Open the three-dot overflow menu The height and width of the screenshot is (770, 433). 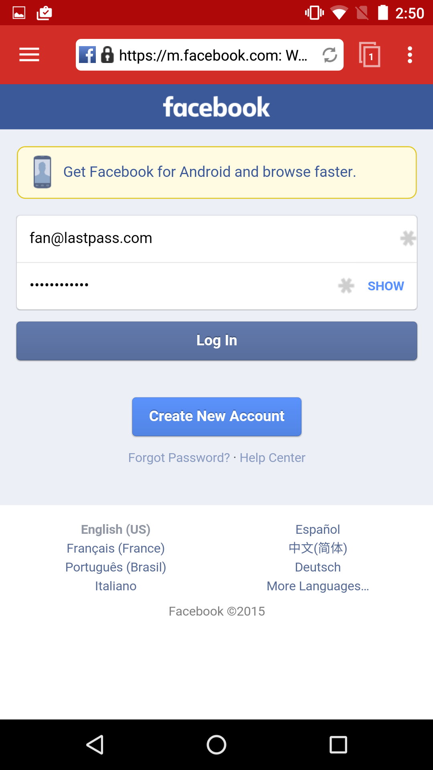(409, 55)
